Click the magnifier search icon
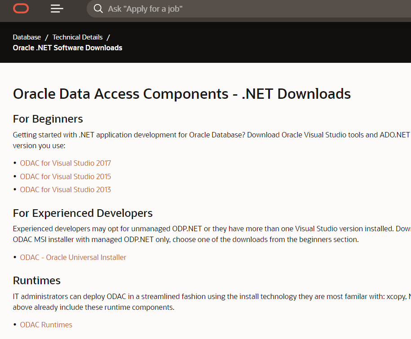The image size is (411, 339). tap(98, 9)
